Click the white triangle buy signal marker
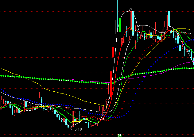This screenshot has height=137, width=194. [103, 119]
